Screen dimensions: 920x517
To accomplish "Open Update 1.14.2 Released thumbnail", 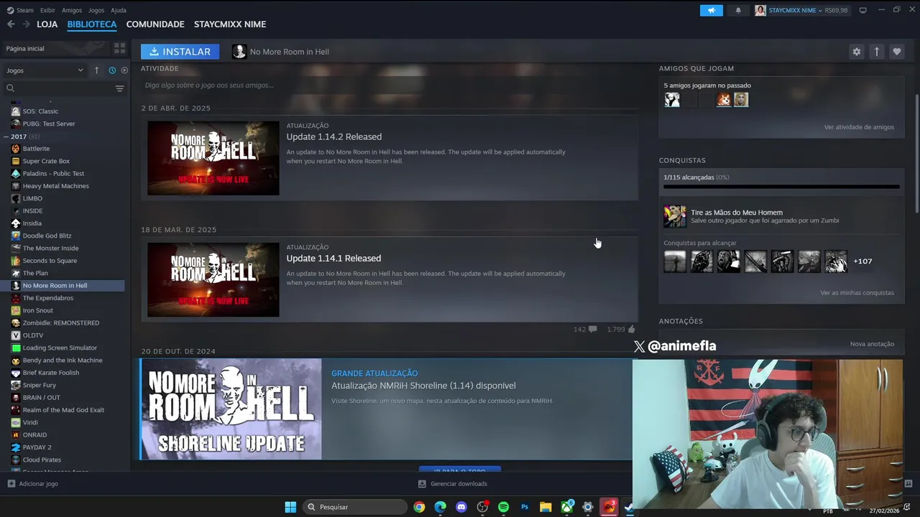I will [213, 158].
